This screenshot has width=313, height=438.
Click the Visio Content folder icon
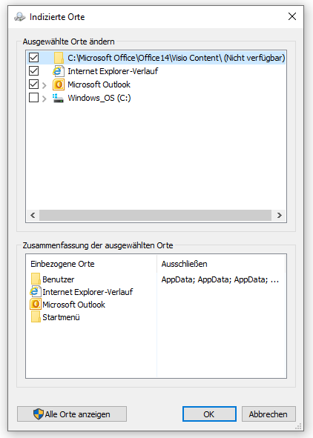59,58
